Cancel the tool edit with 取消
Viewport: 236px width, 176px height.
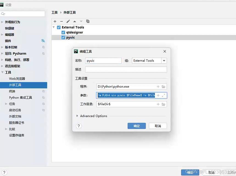pyautogui.click(x=158, y=126)
